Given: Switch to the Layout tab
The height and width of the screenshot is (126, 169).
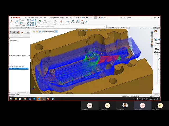Looking at the screenshot, I should 17,28.
